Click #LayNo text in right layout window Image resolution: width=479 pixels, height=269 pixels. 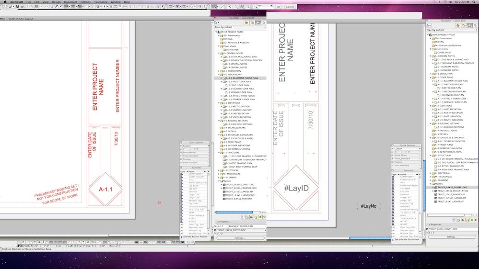point(368,206)
